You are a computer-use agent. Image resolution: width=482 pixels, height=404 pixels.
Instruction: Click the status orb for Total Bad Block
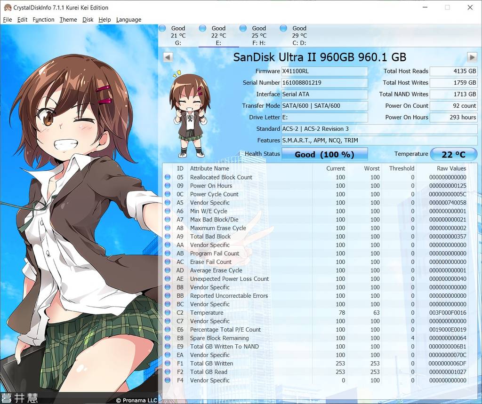pos(168,237)
